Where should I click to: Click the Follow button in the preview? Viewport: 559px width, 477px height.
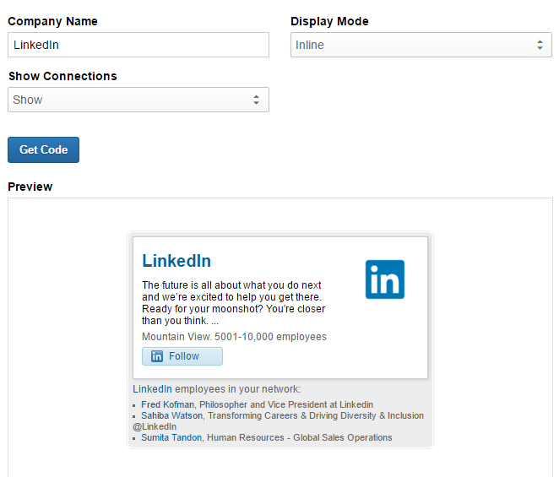point(182,356)
